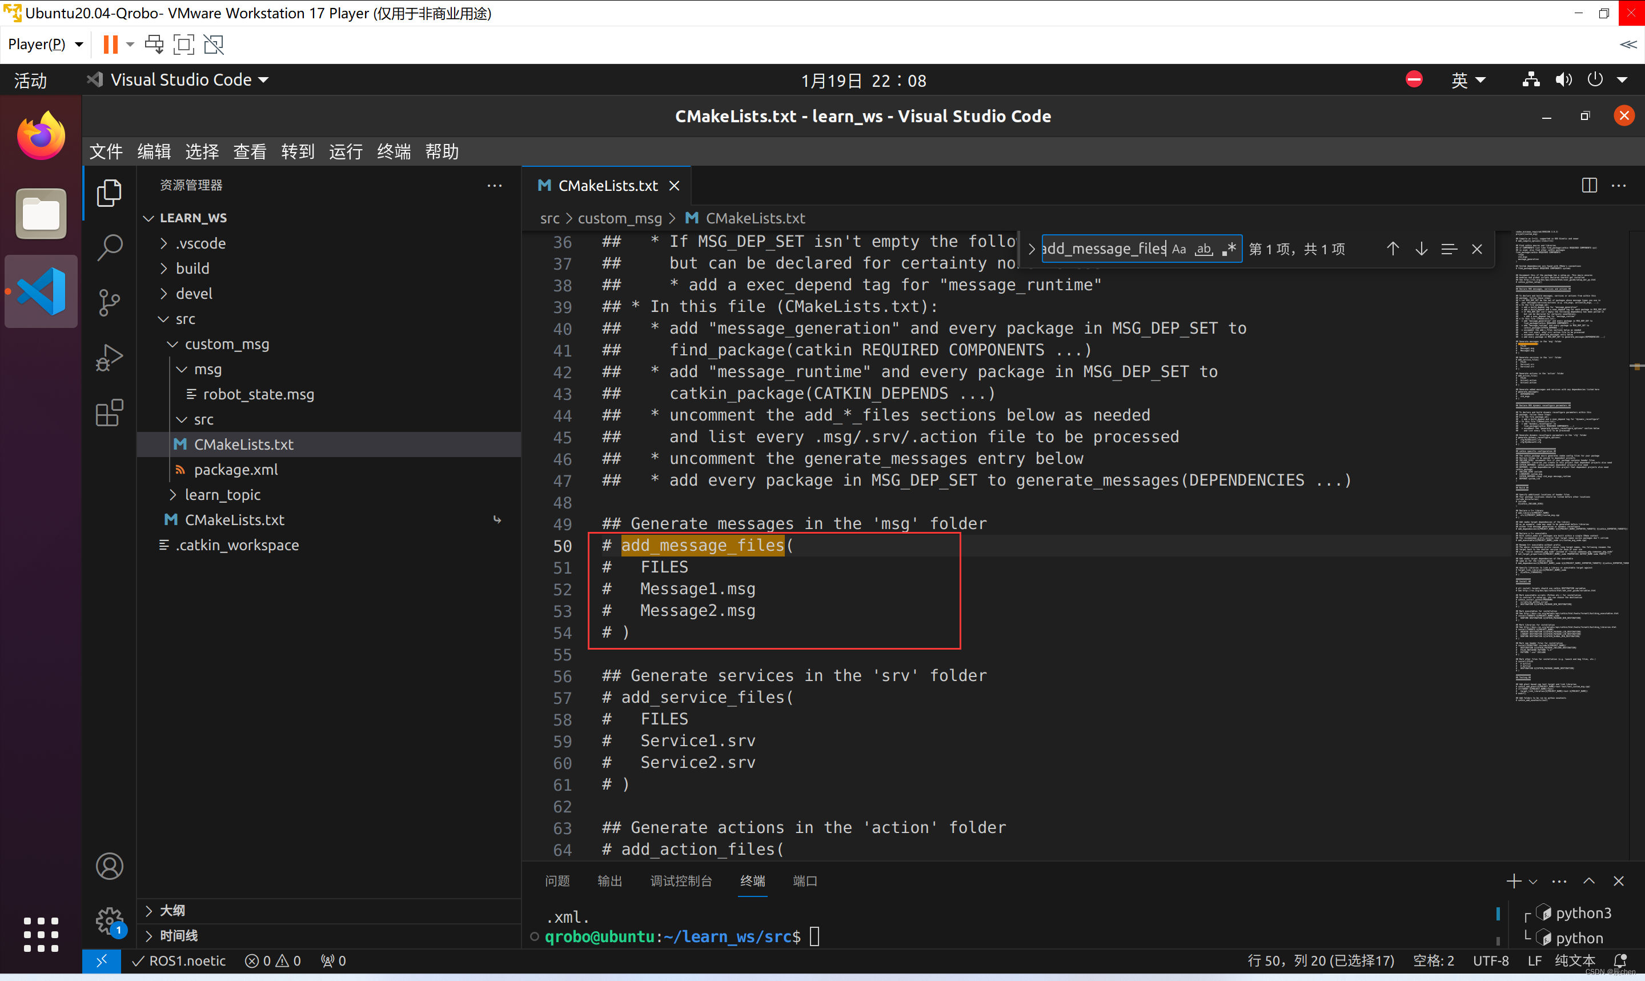1645x981 pixels.
Task: Click the Run and Debug icon
Action: tap(109, 356)
